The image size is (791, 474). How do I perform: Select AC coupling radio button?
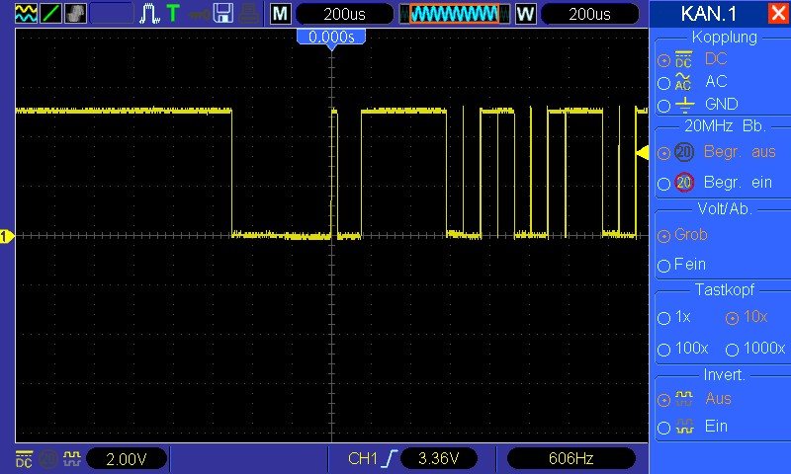664,83
